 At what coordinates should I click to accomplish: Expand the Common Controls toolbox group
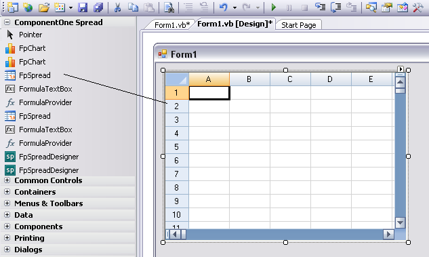click(7, 180)
